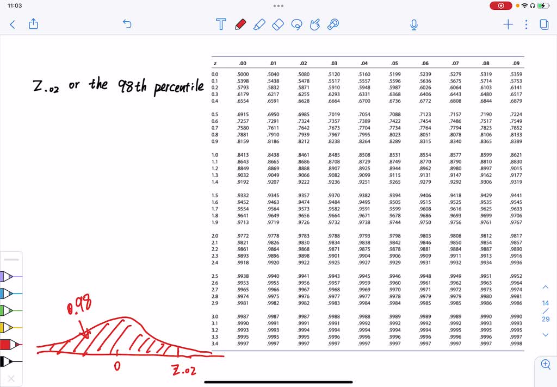Viewport: 557px width, 387px height.
Task: Start an audio recording with the microphone
Action: [x=414, y=24]
